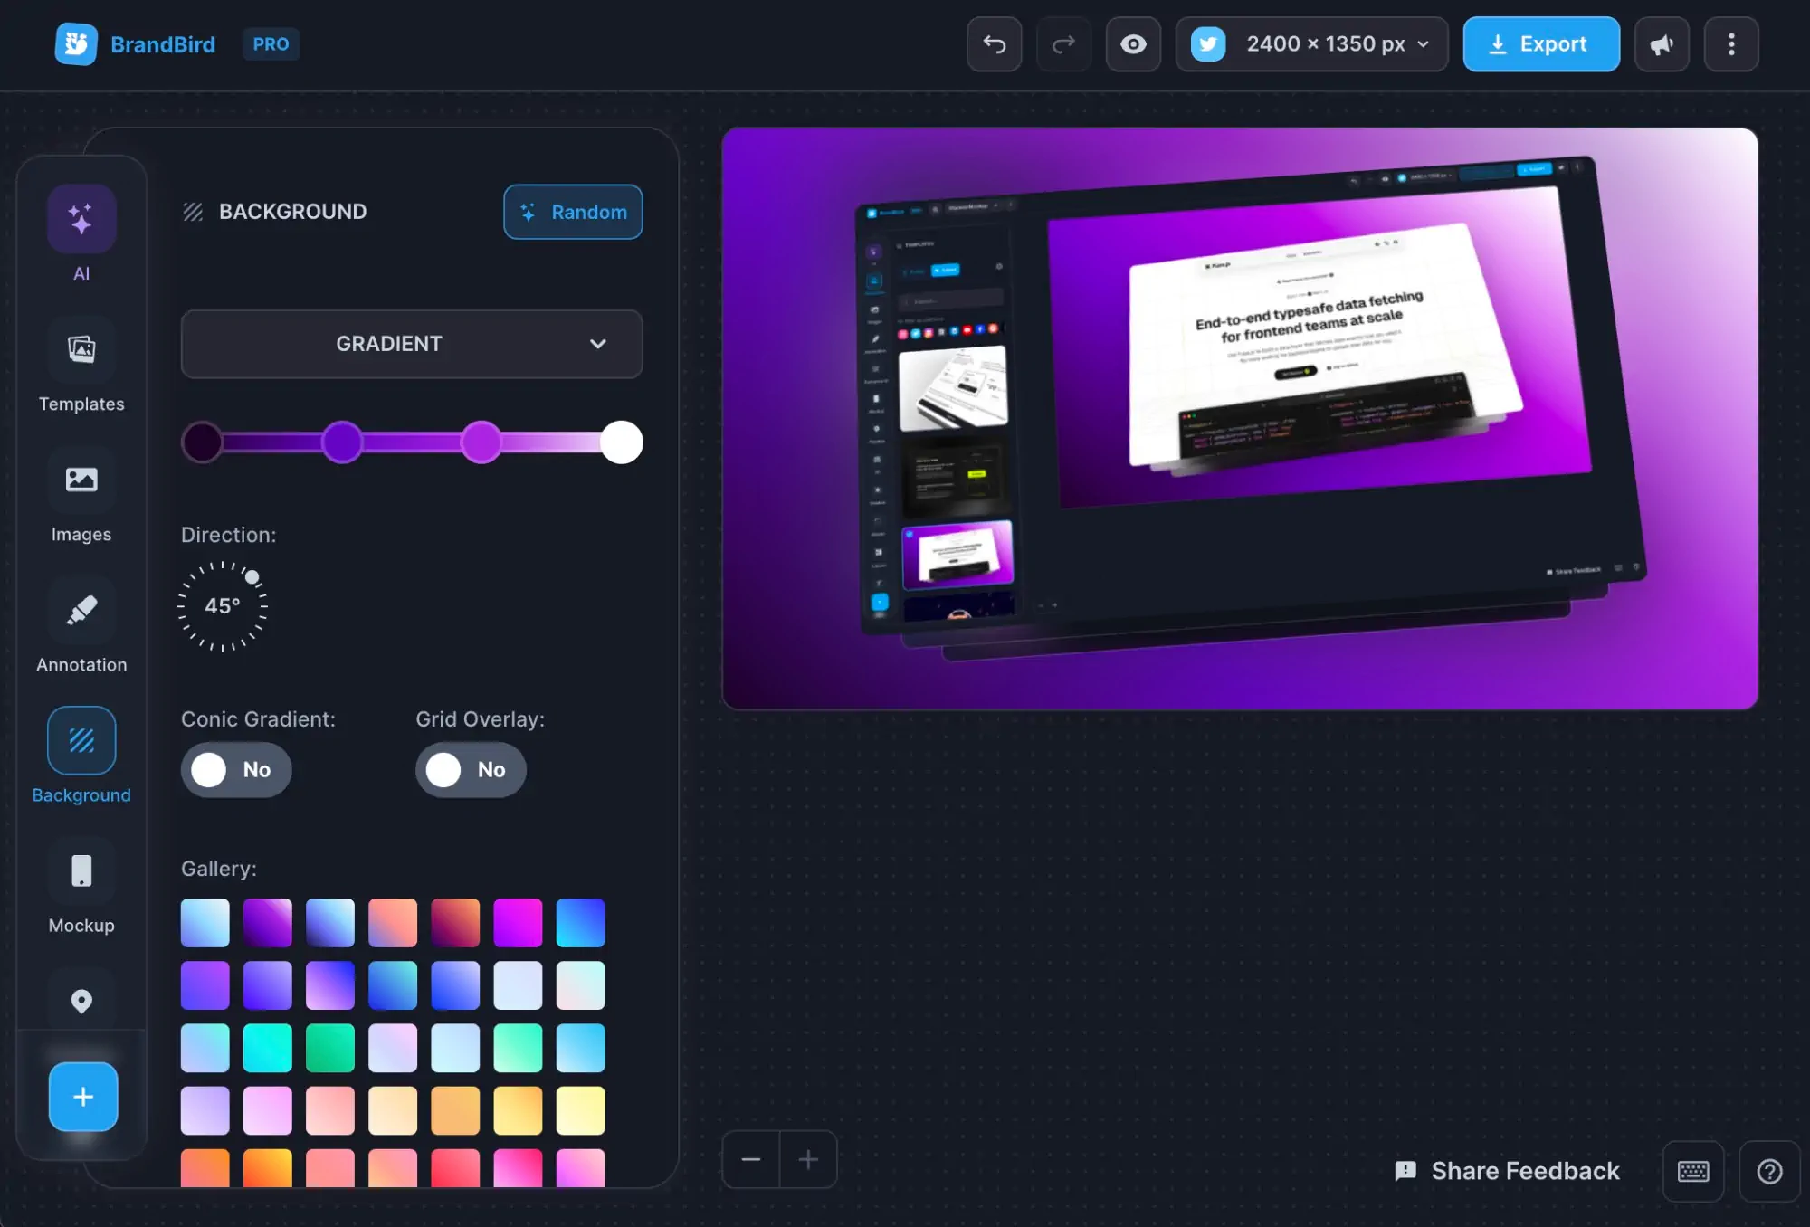Click the chevron next to GRADIENT
This screenshot has height=1227, width=1810.
pyautogui.click(x=597, y=344)
